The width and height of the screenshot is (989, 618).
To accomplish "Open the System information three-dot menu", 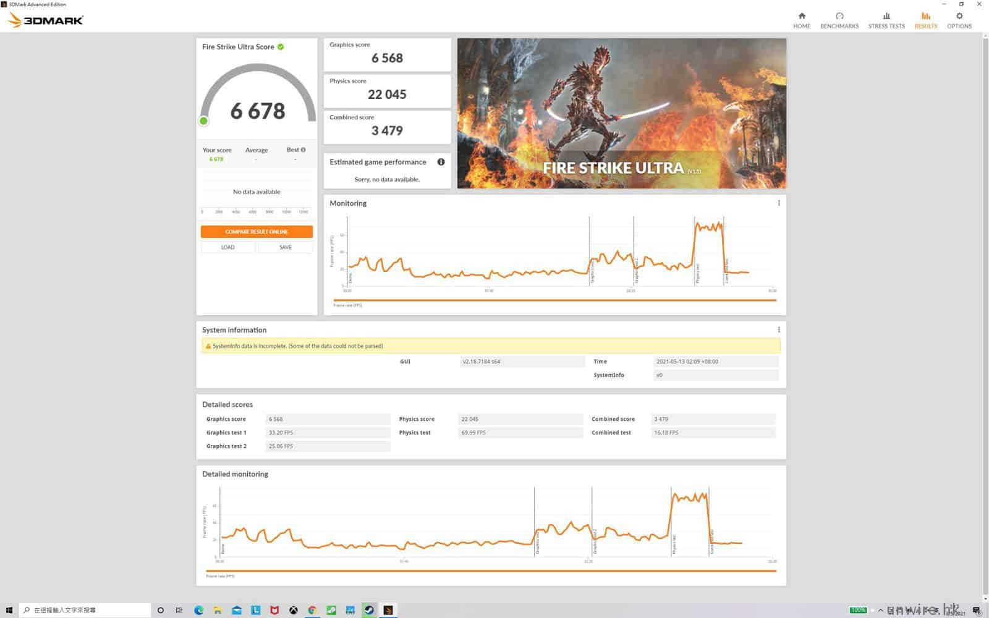I will (778, 330).
